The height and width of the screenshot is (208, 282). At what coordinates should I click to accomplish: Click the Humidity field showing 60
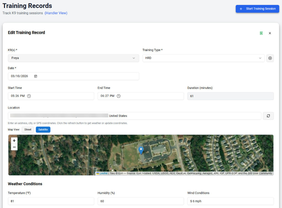[x=141, y=201]
